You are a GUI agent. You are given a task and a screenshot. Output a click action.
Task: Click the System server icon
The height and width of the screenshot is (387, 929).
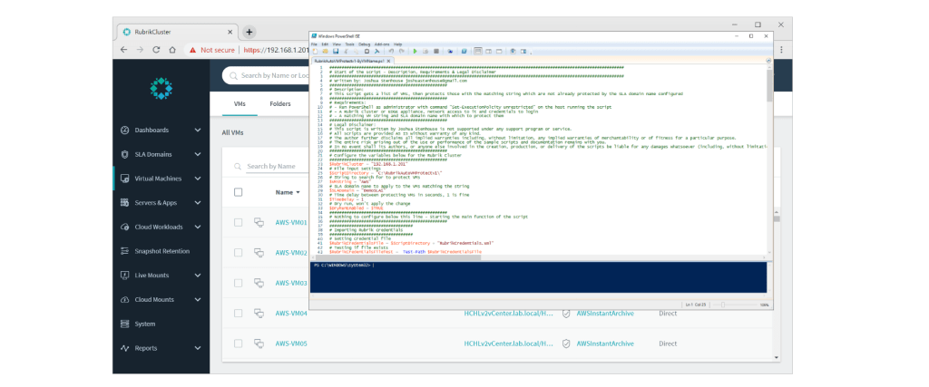coord(124,324)
